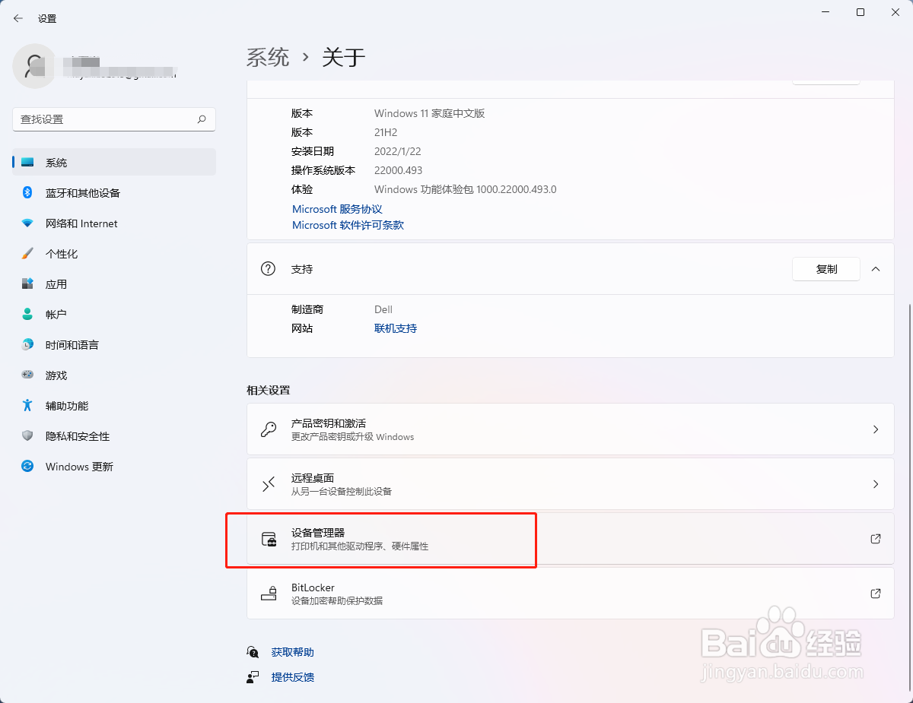Open the user profile avatar
Screen dimensions: 913x703
click(34, 66)
